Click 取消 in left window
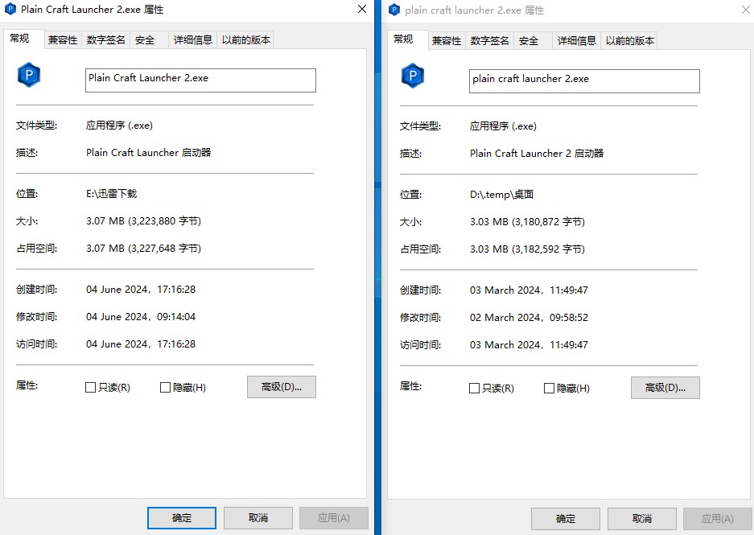Screen dimensions: 754x535 [x=258, y=517]
